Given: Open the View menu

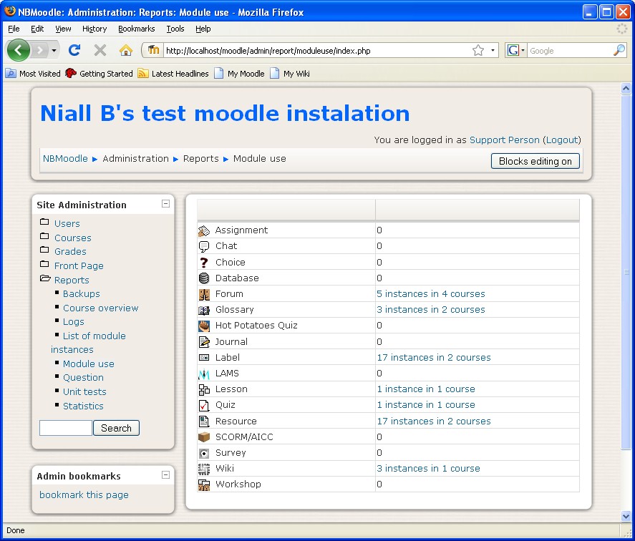Looking at the screenshot, I should click(x=63, y=29).
